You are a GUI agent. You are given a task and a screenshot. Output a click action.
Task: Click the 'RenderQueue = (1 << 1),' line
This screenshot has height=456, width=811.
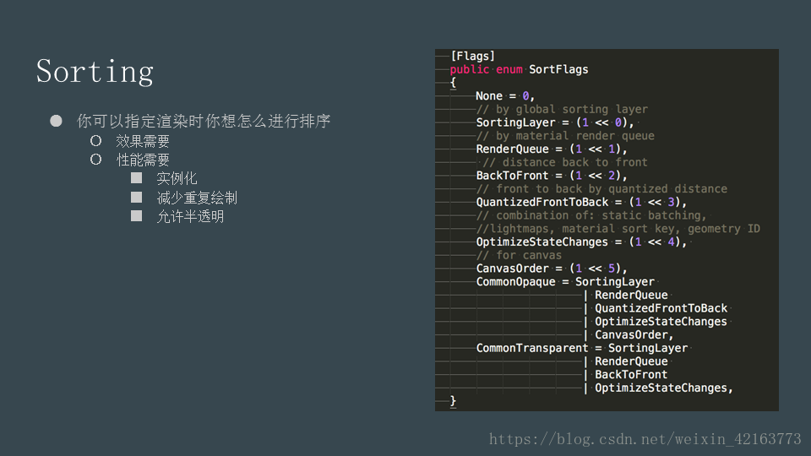pyautogui.click(x=552, y=149)
